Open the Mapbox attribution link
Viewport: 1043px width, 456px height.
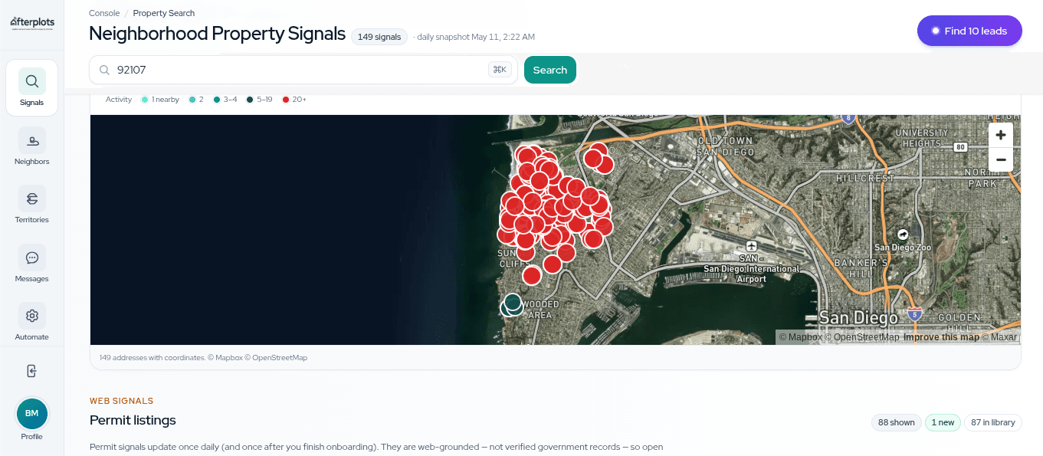point(801,337)
